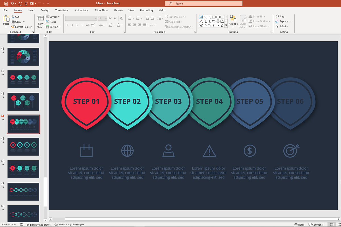The image size is (341, 227).
Task: Switch to the Insert tab
Action: [31, 10]
